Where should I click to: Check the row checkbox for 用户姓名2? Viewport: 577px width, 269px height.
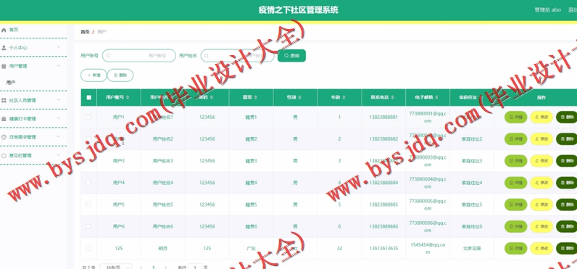pos(88,139)
